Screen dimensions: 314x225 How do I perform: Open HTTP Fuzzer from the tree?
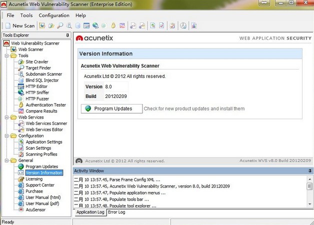point(37,98)
